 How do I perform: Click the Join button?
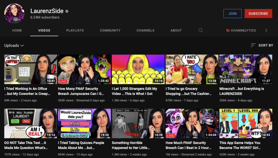coord(232,14)
